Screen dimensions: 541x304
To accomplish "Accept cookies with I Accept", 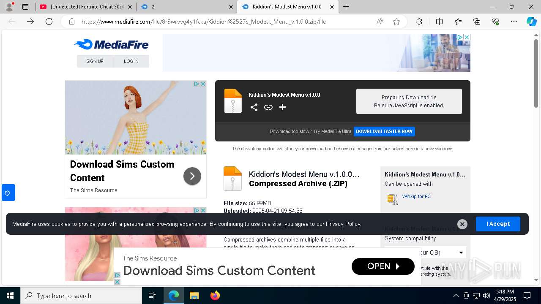I will tap(498, 224).
